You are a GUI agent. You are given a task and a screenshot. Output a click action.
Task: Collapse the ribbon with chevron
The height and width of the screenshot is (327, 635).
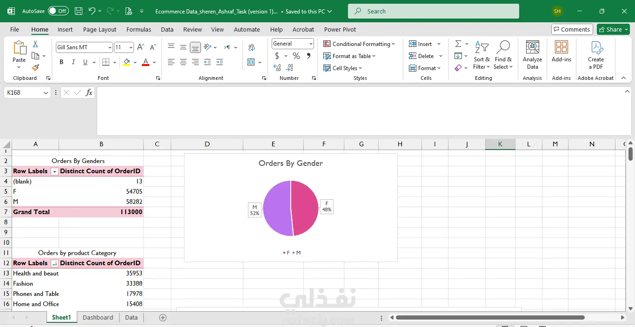click(624, 78)
